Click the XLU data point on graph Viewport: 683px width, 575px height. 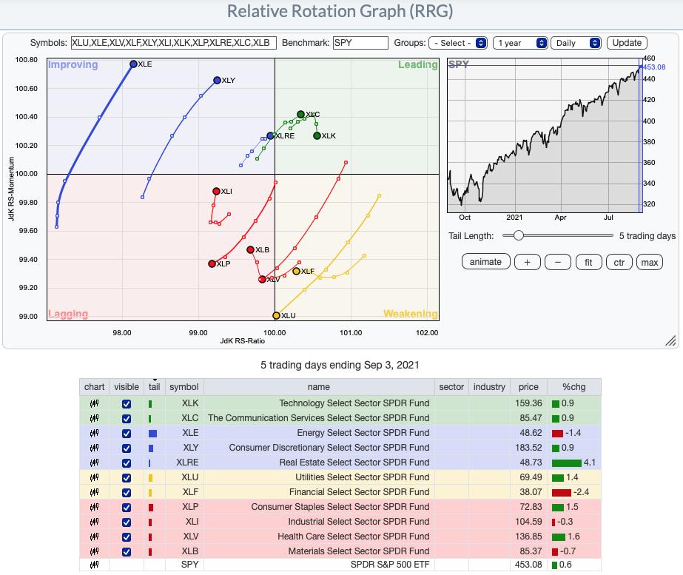(x=276, y=315)
